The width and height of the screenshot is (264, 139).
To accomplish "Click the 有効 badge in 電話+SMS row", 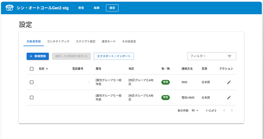I will click(x=166, y=97).
